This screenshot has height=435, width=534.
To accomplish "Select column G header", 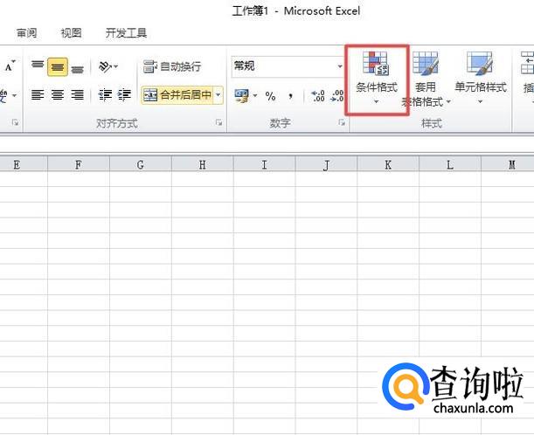I will coord(141,165).
